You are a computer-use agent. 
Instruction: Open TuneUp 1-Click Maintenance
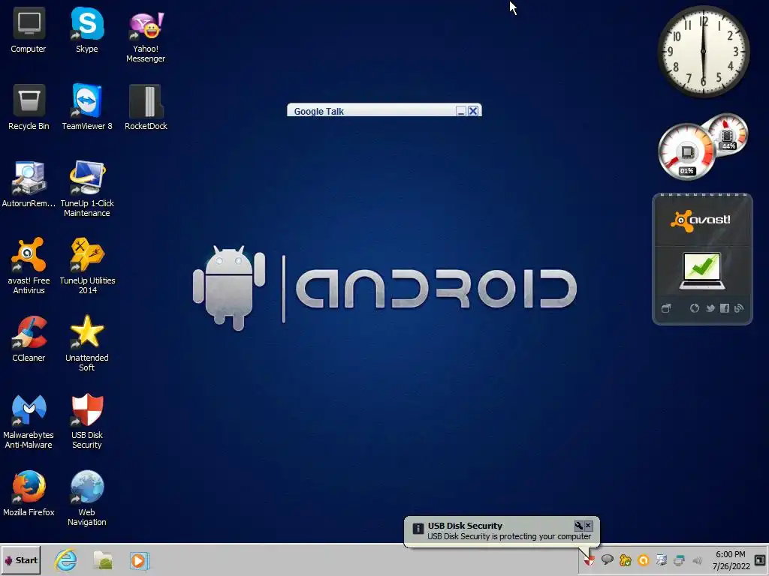pos(87,190)
